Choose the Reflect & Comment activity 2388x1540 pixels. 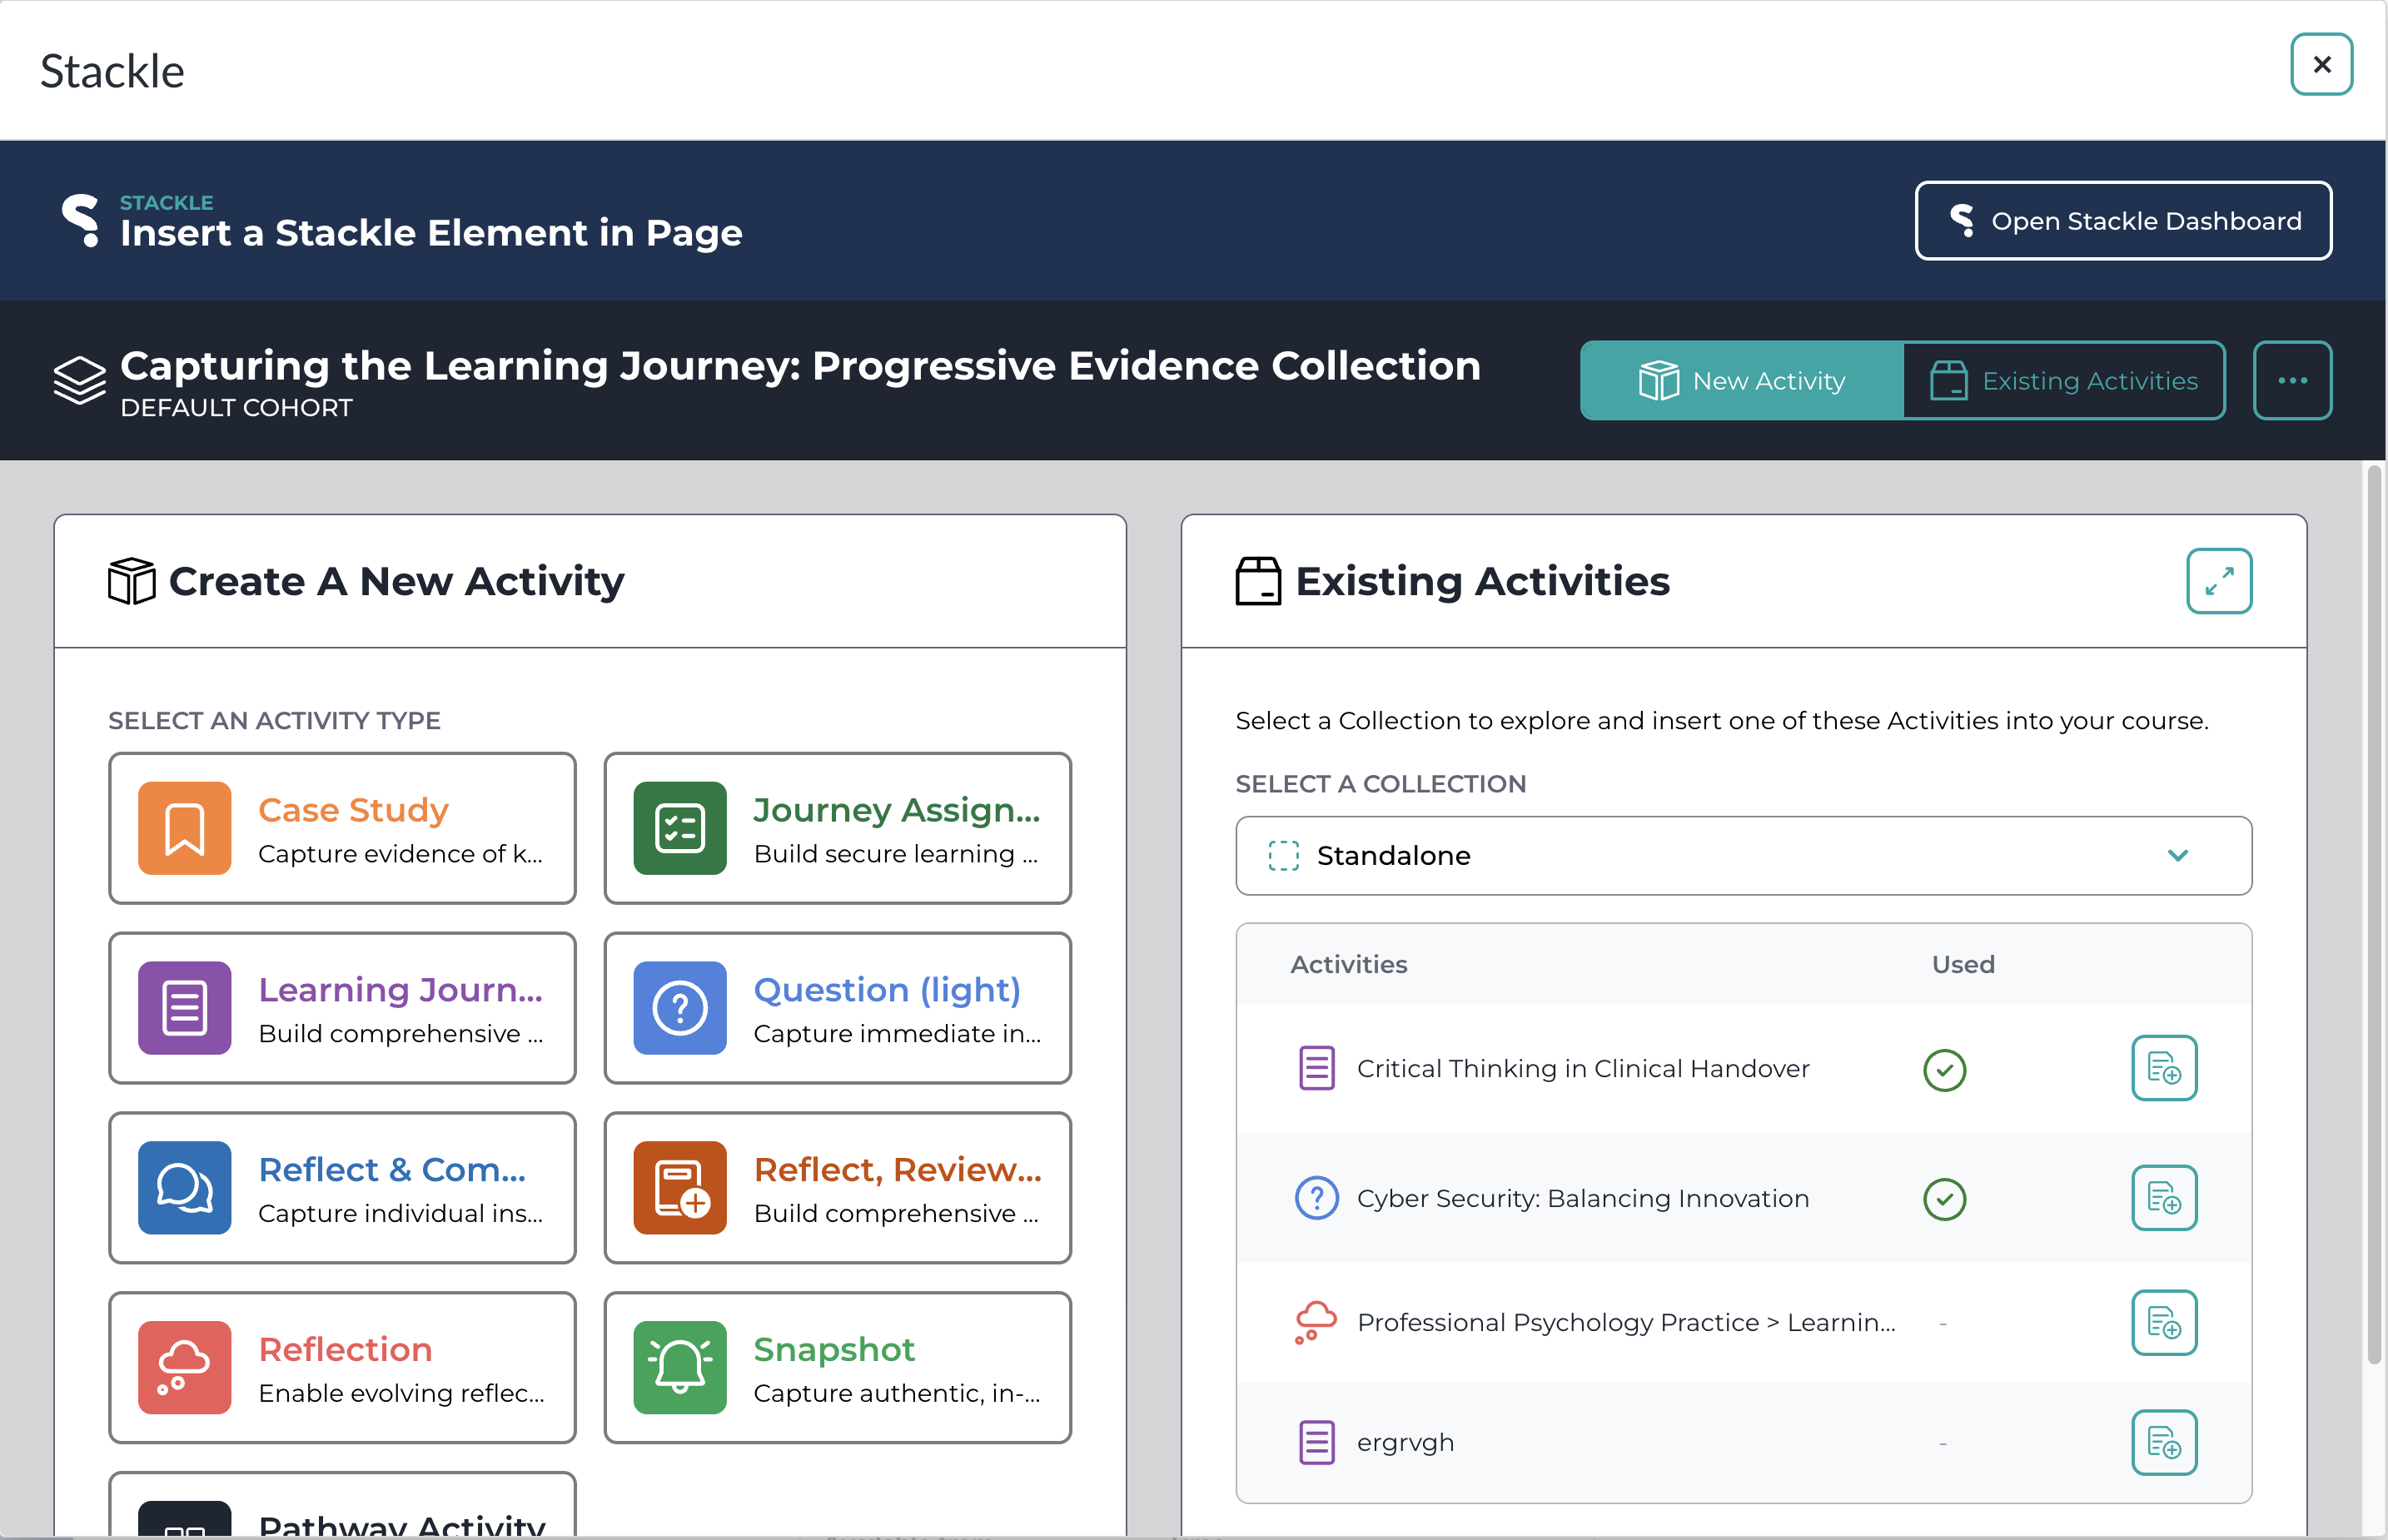point(342,1188)
